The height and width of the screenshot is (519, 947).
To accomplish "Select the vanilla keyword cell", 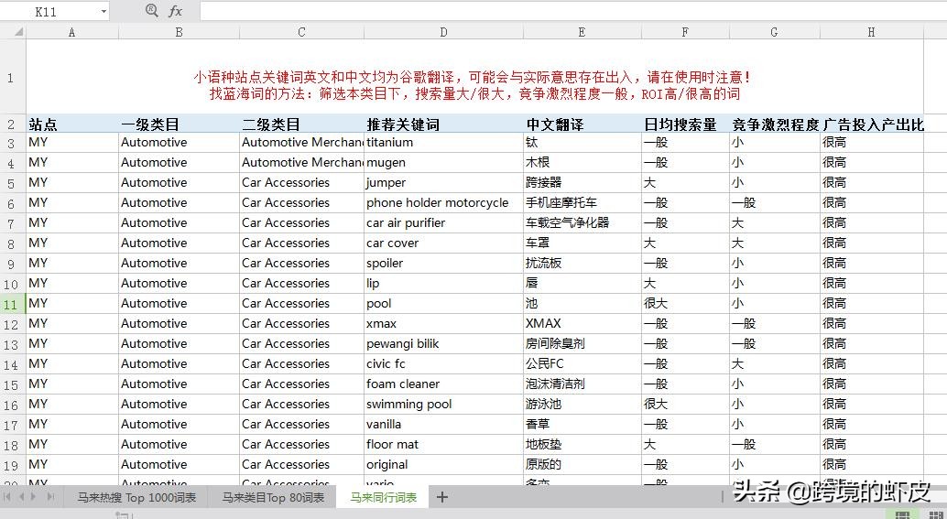I will pos(443,424).
